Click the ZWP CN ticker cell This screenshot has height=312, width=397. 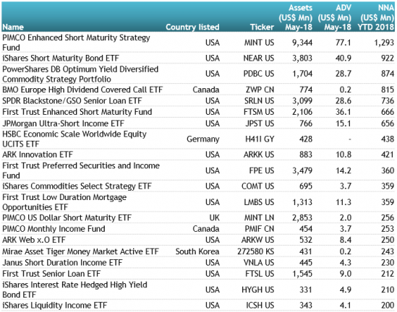tap(260, 90)
